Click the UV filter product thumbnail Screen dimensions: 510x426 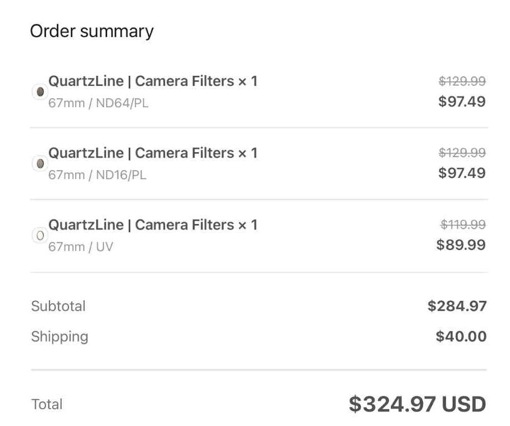coord(39,236)
